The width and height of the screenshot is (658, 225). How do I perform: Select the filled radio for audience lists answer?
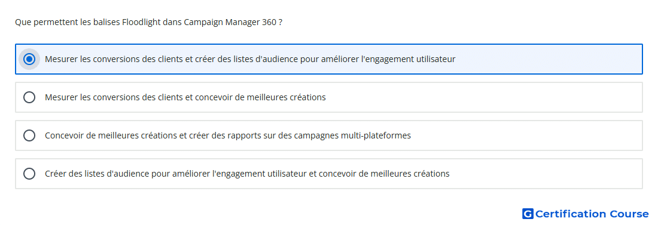(29, 59)
